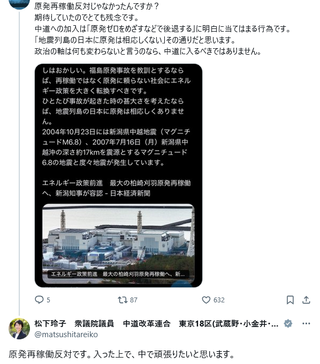Open 松下玲子 profile avatar photo
This screenshot has height=364, width=320.
click(19, 329)
